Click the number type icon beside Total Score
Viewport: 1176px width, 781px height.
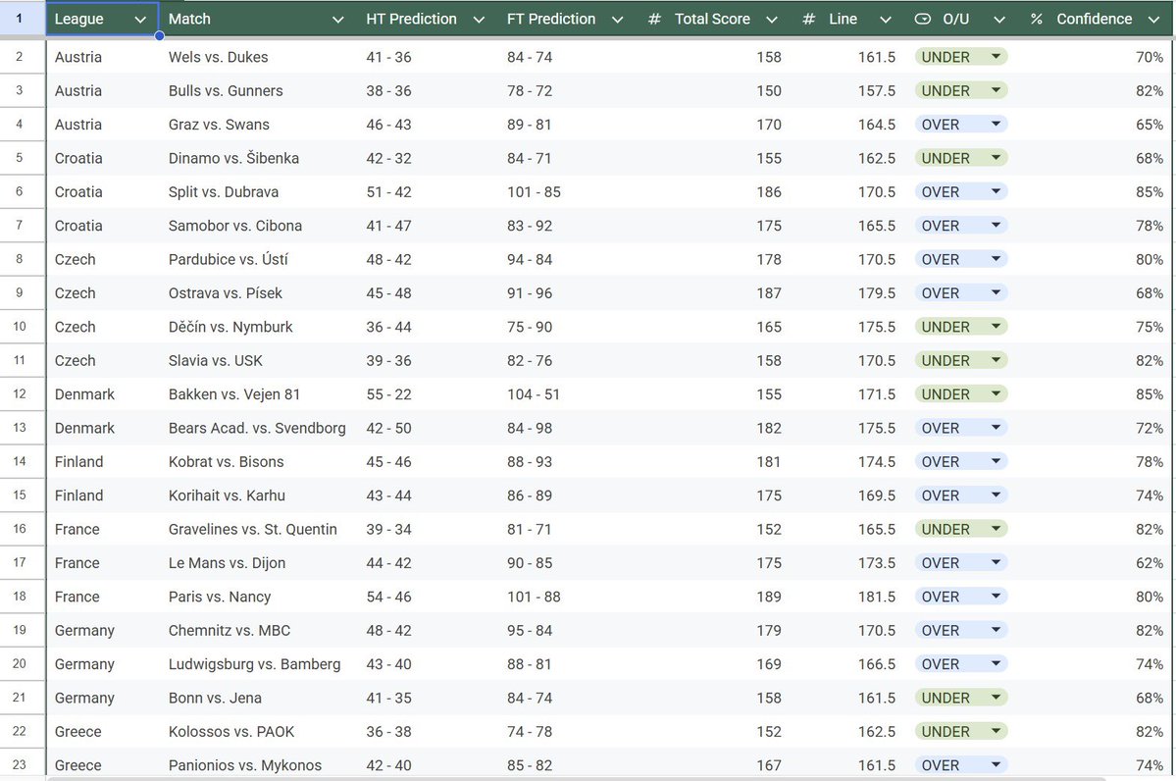pos(655,19)
